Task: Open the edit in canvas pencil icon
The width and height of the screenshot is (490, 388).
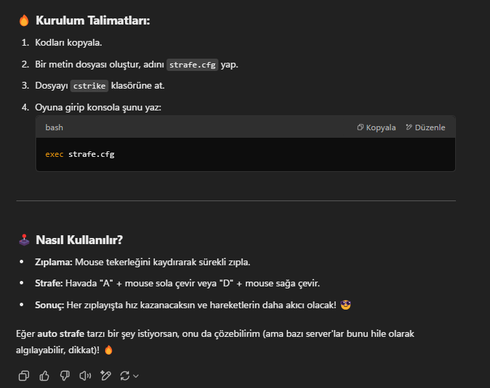Action: coord(106,376)
